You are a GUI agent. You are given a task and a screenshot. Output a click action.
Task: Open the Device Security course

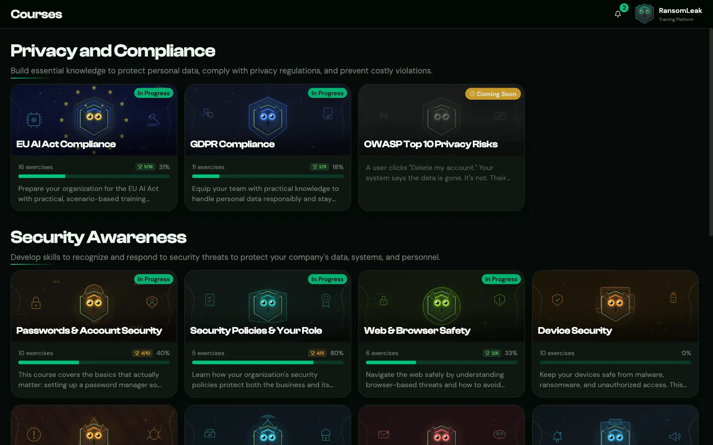[x=615, y=334]
